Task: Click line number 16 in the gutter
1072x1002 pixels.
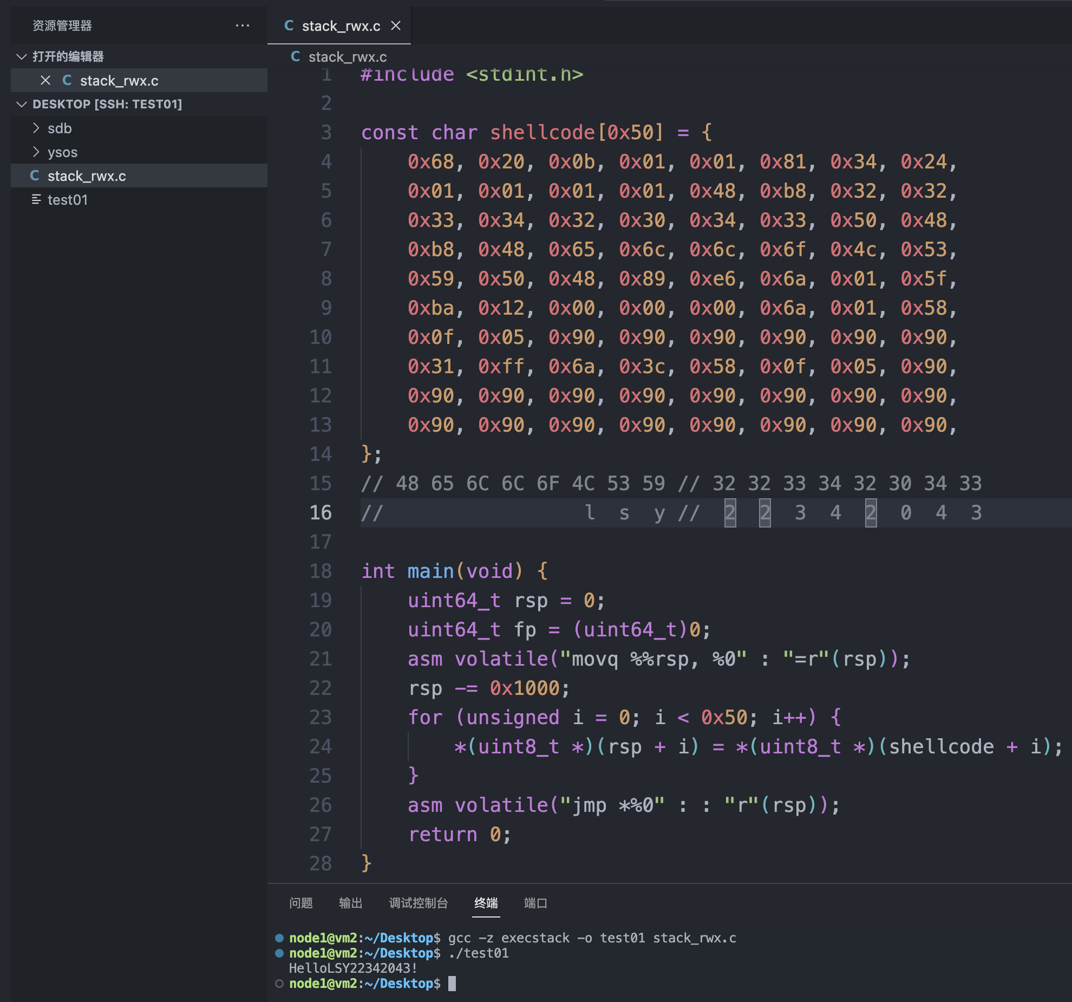Action: click(321, 512)
